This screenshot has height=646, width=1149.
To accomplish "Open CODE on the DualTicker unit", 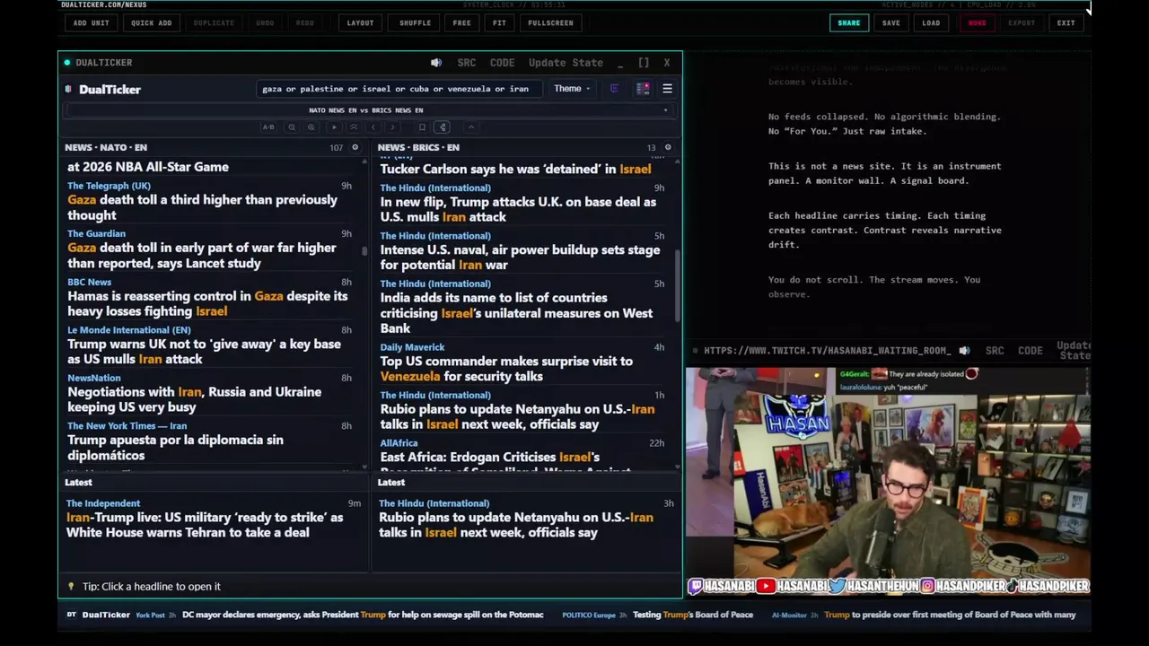I will (503, 63).
